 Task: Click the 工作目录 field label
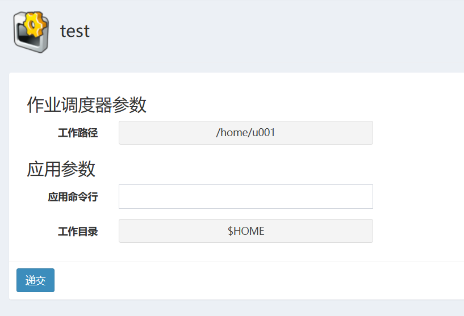click(x=78, y=231)
